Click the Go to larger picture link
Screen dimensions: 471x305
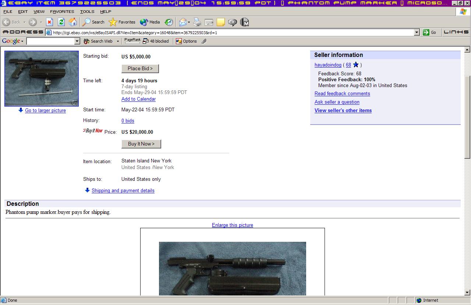tap(45, 110)
